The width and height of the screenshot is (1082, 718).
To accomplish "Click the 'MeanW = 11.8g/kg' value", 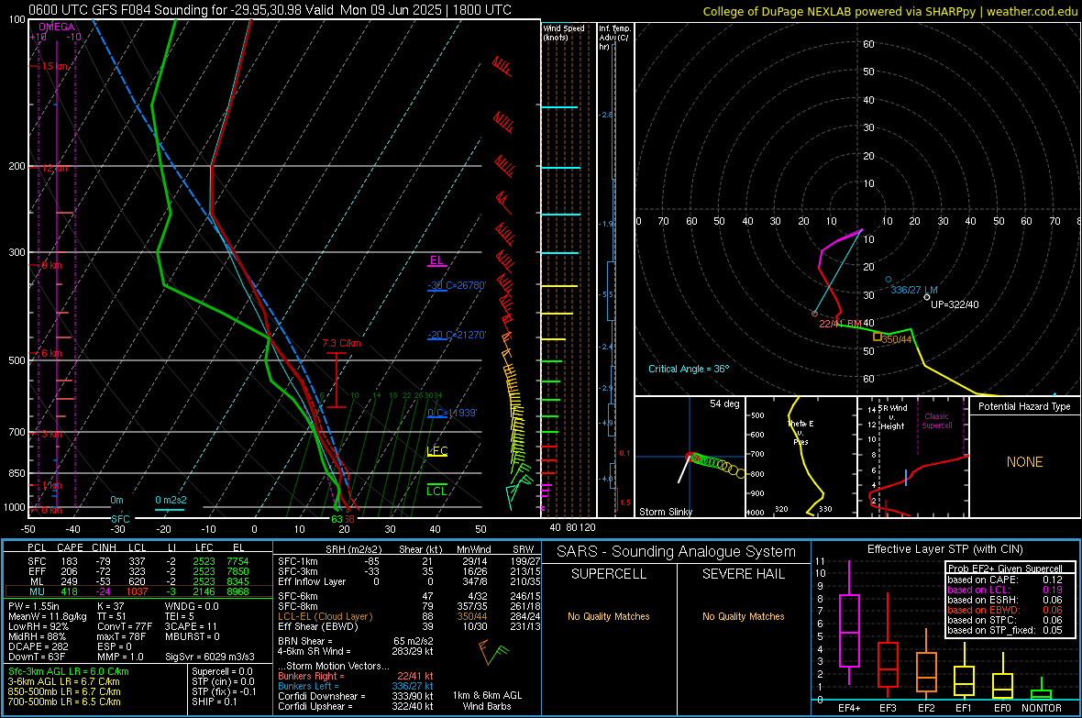I will click(48, 616).
